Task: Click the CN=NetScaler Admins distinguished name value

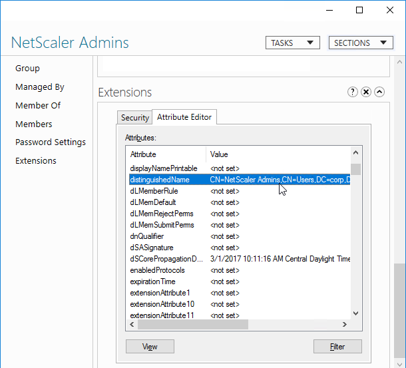Action: (280, 180)
